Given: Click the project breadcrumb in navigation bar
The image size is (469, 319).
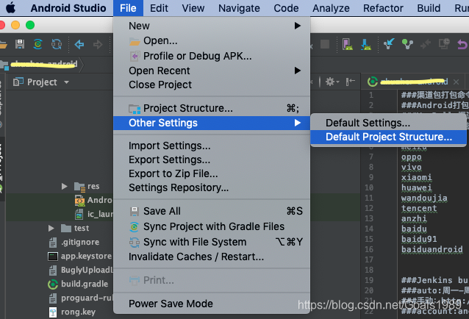Looking at the screenshot, I should (43, 64).
